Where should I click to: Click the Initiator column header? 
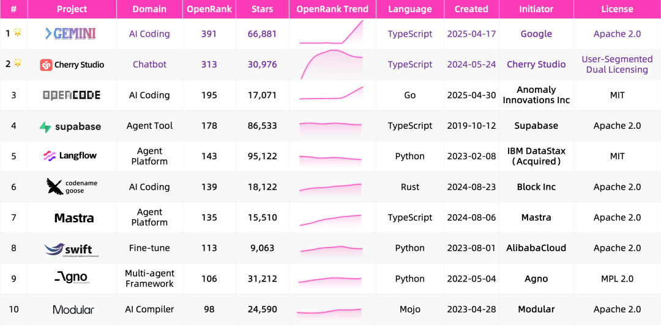[536, 9]
